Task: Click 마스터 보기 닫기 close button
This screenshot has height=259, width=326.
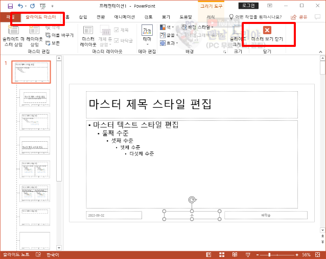Action: (x=267, y=34)
